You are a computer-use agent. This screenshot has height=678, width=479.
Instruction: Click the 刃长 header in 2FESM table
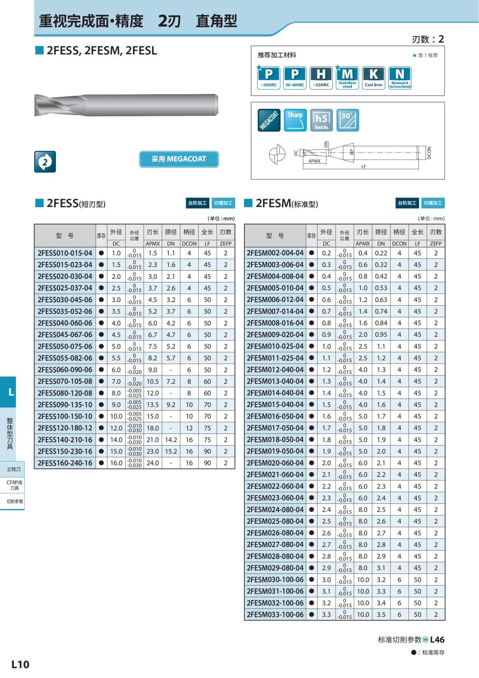pos(363,232)
